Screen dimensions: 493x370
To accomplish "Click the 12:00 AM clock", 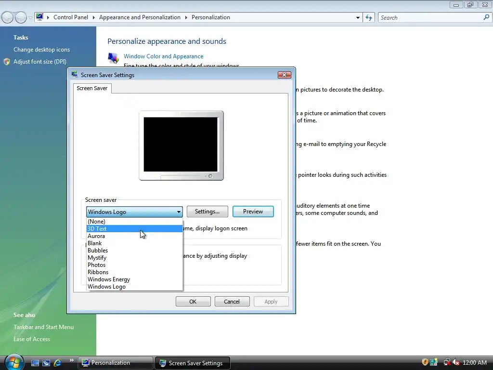I will point(474,363).
